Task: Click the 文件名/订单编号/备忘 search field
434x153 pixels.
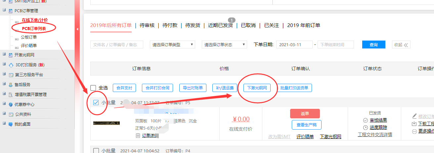Action: pos(116,45)
